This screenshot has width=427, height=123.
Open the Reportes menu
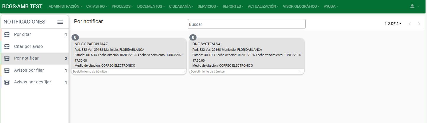(x=233, y=6)
